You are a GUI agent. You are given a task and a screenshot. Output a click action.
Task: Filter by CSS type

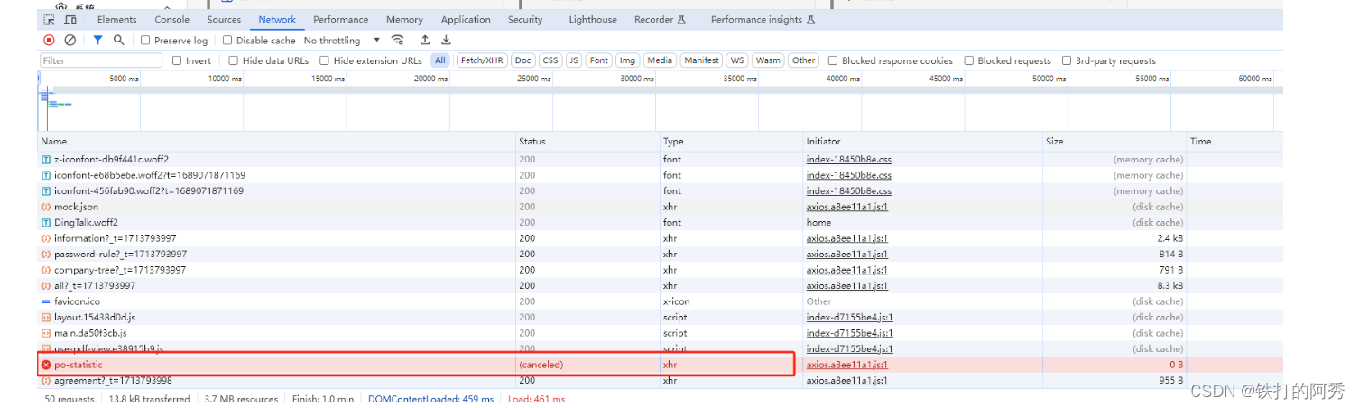click(550, 60)
